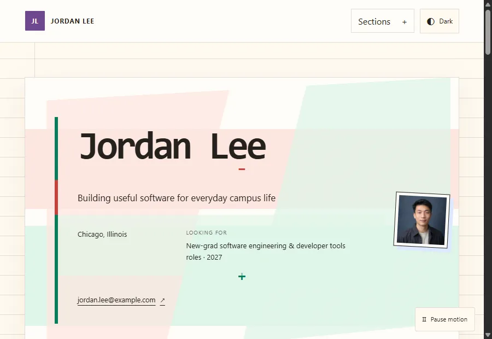Viewport: 492px width, 339px height.
Task: Click the pause icon in Pause motion
Action: 424,319
